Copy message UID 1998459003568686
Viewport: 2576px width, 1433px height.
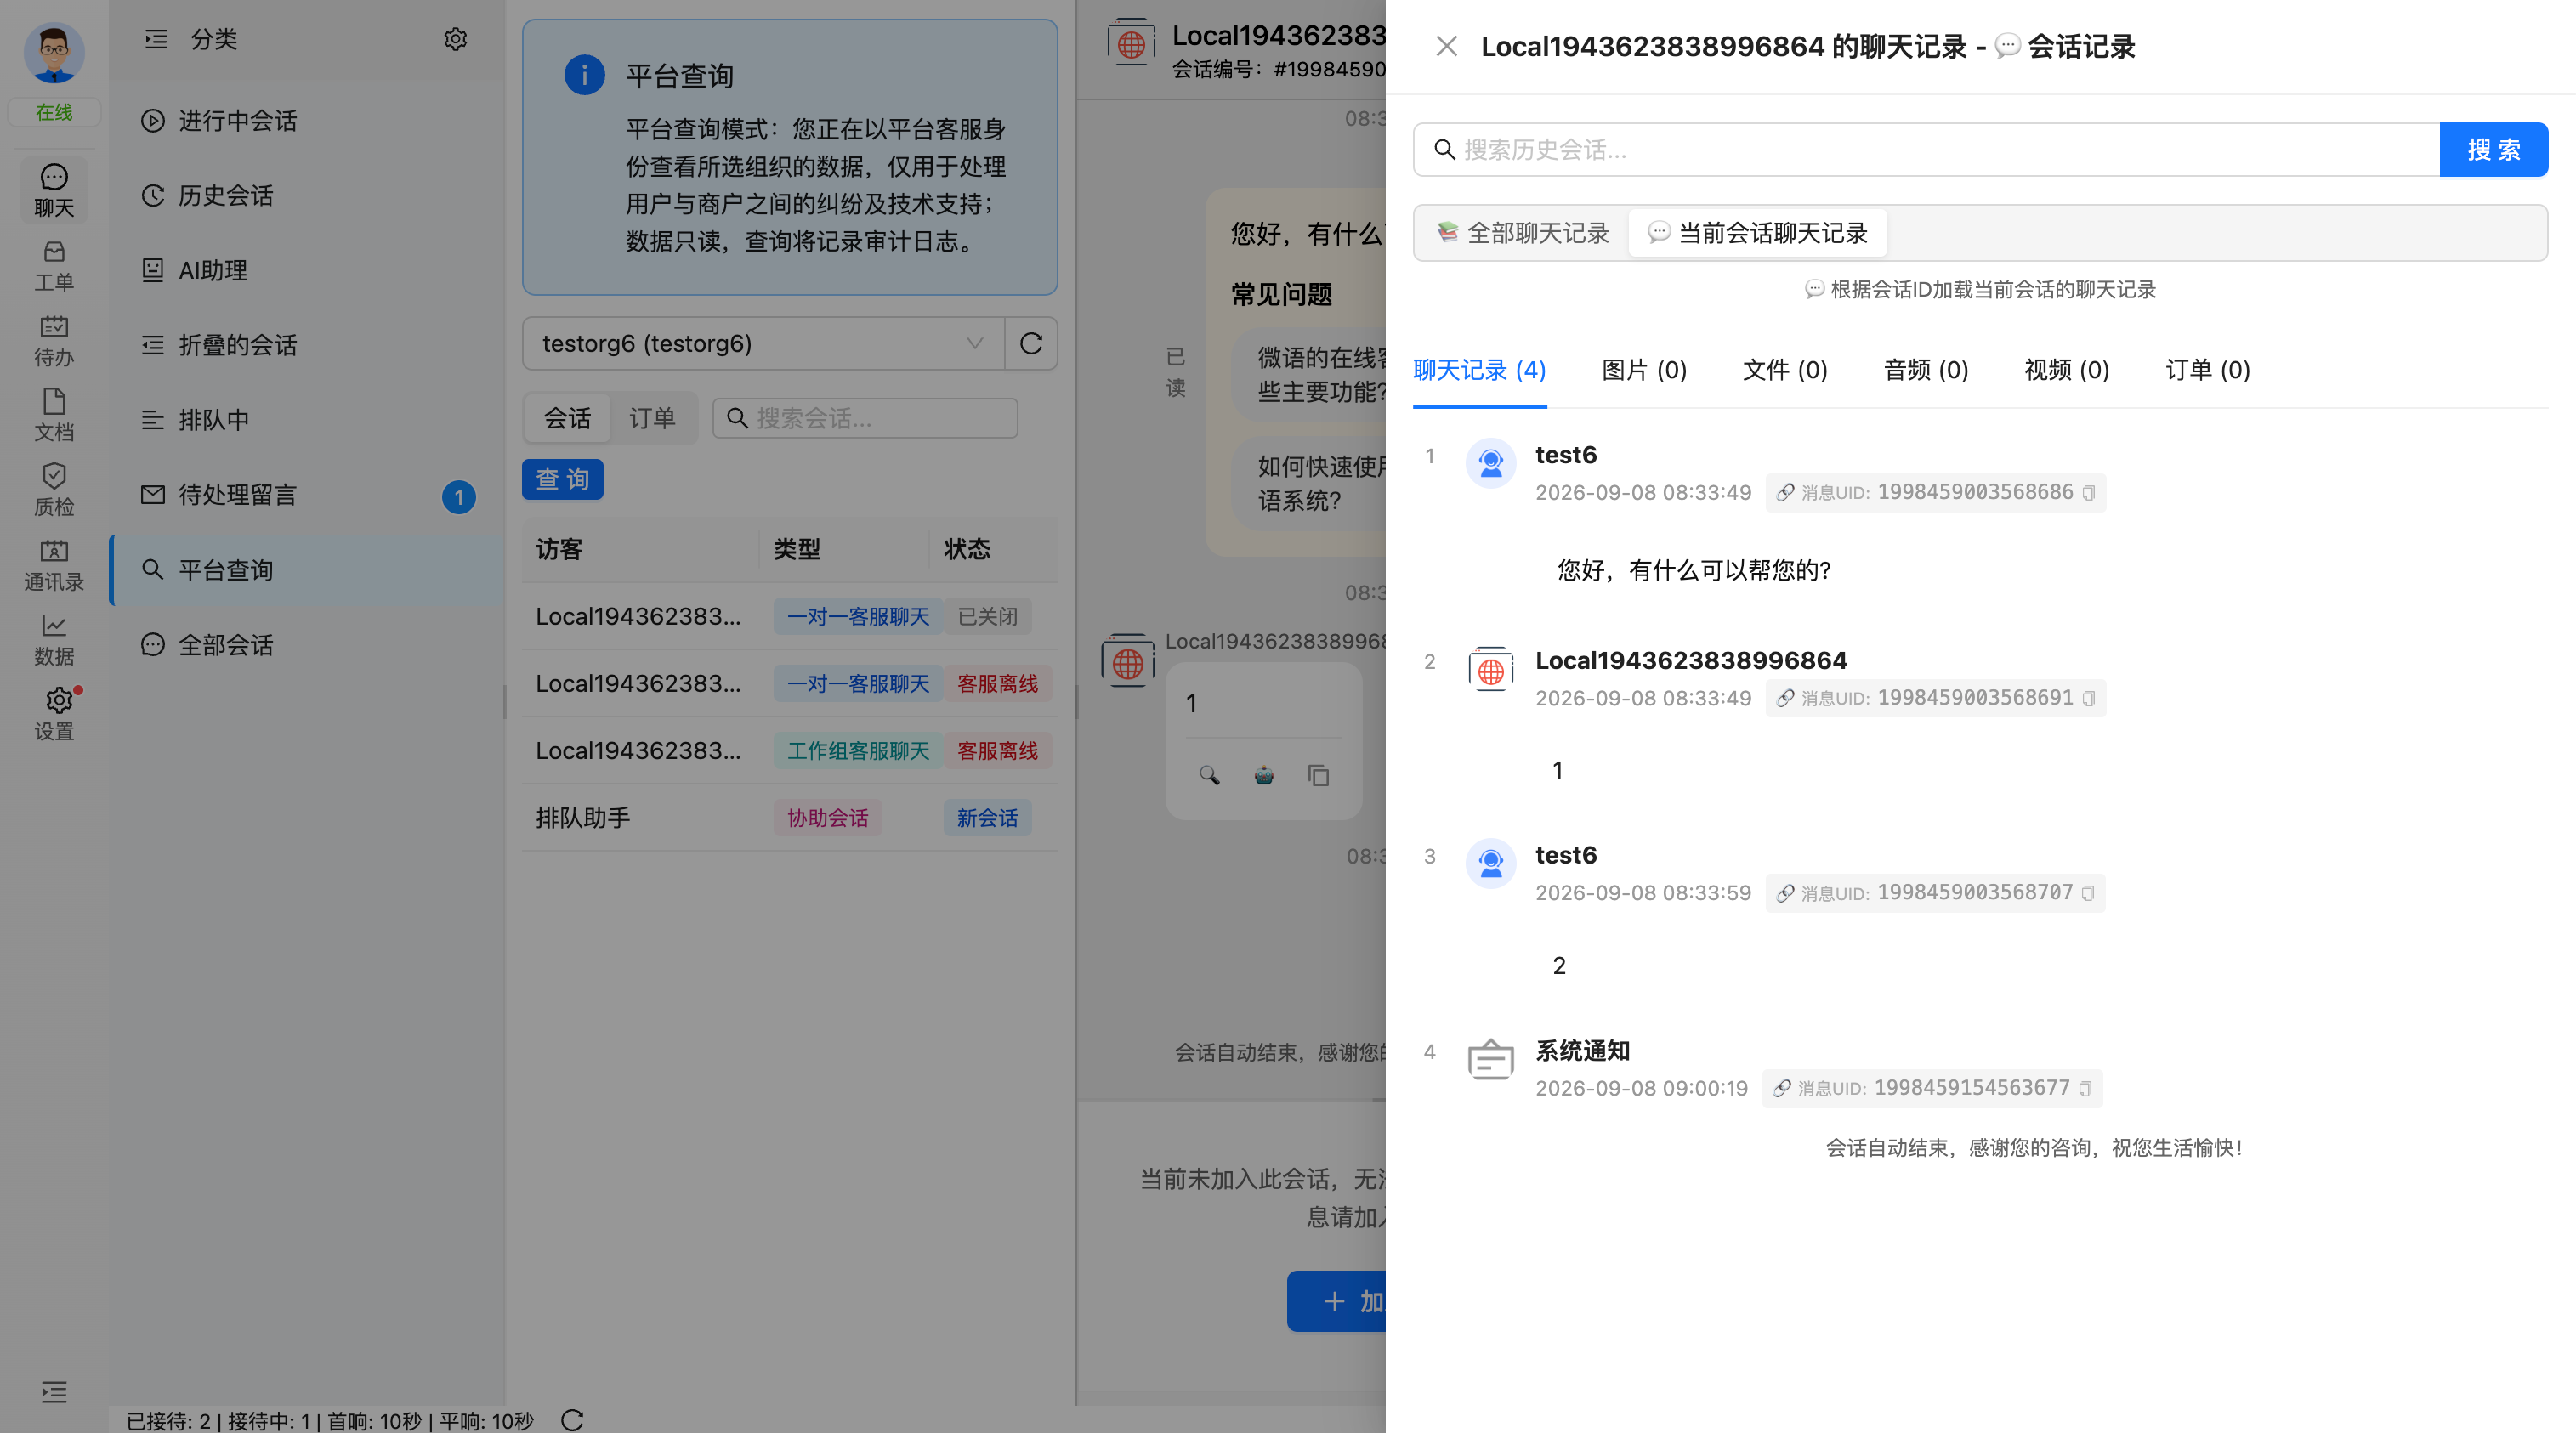[x=2088, y=493]
